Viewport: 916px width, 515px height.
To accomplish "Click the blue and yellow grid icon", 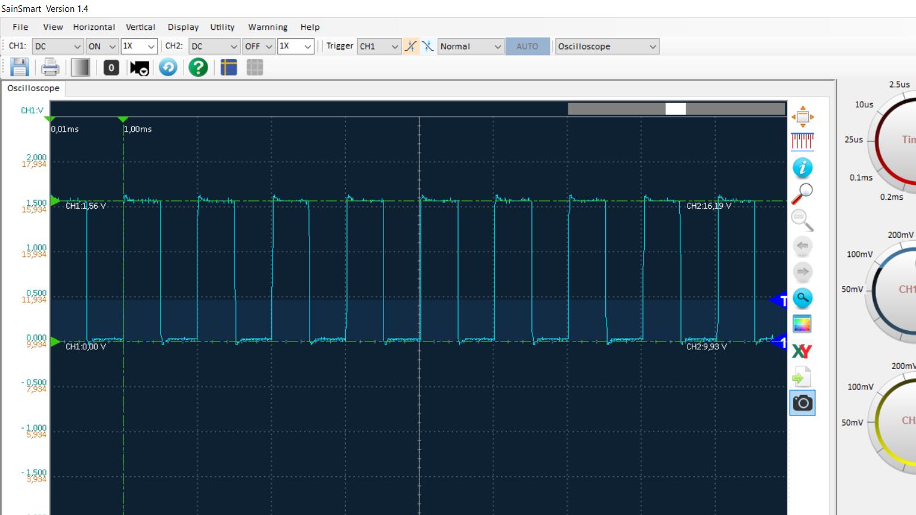I will pyautogui.click(x=228, y=67).
